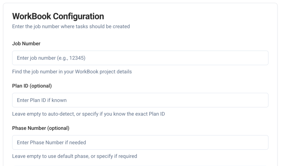Click the "Phase Number (optional)" label
This screenshot has width=281, height=166.
tap(41, 128)
